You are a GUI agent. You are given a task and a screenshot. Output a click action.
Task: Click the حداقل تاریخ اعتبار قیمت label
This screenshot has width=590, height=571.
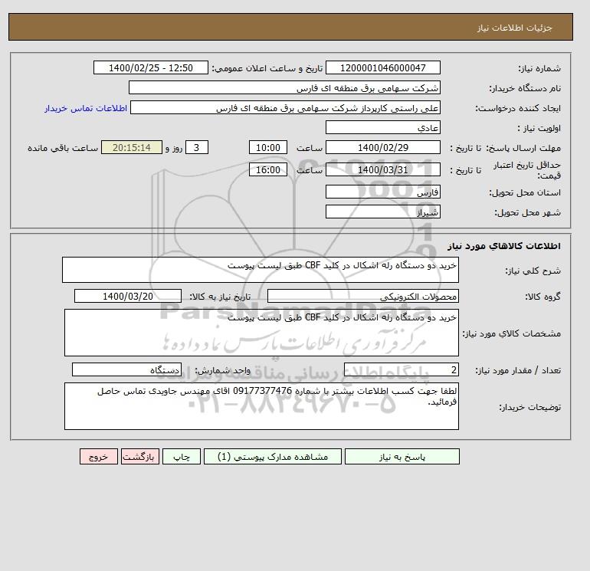point(527,170)
